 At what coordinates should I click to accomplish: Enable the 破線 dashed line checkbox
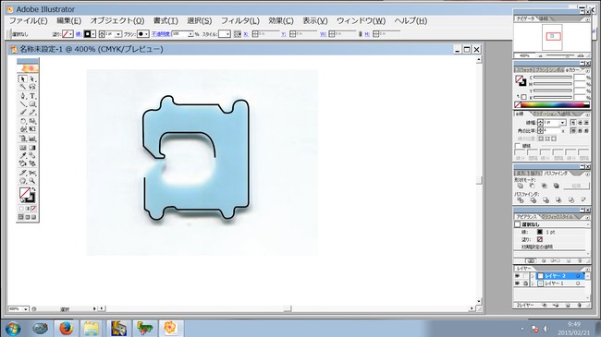point(518,146)
